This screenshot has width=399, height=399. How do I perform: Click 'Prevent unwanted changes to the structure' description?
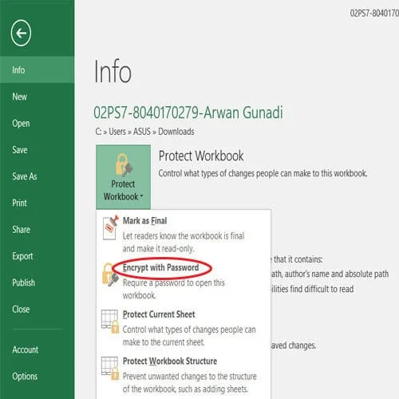(x=190, y=377)
